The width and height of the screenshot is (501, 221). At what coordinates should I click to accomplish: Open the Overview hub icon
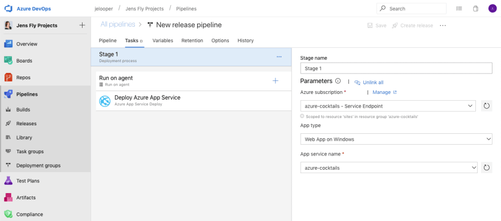[x=8, y=44]
